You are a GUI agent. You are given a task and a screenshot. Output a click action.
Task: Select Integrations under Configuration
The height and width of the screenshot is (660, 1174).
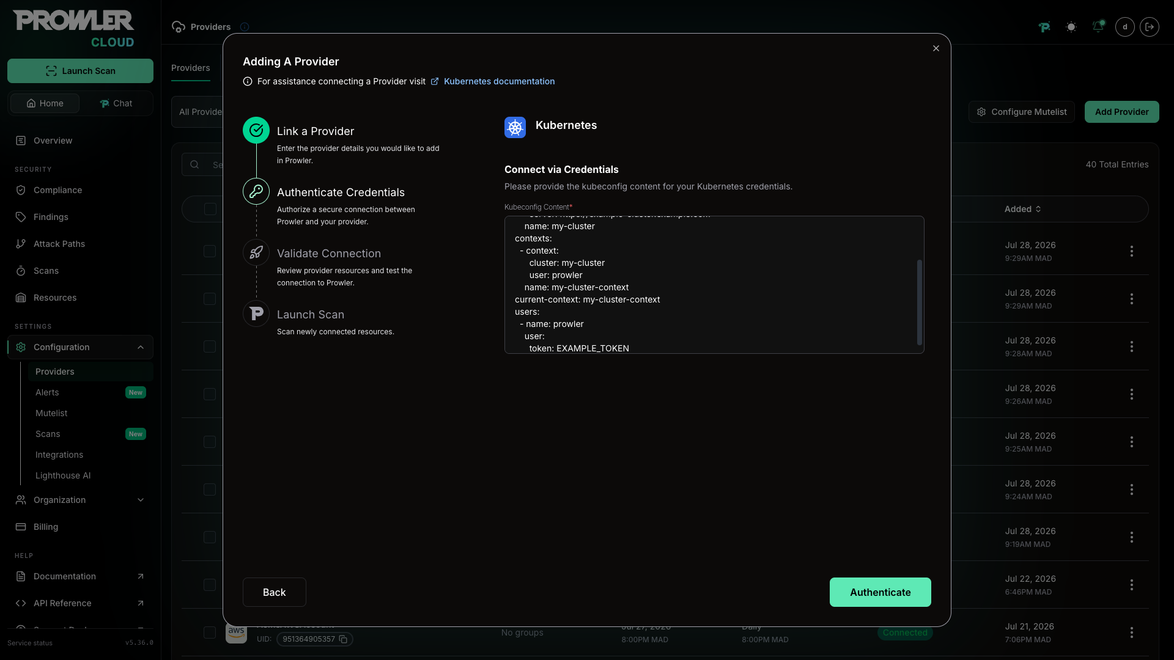click(59, 455)
